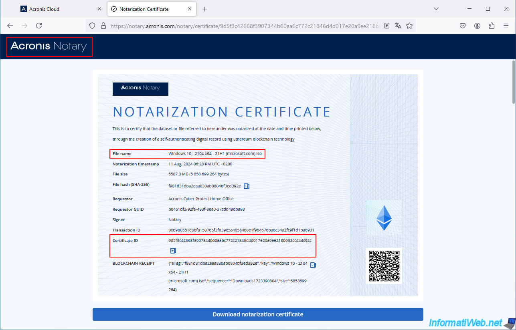Image resolution: width=516 pixels, height=330 pixels.
Task: Click the translate page icon
Action: coord(398,26)
